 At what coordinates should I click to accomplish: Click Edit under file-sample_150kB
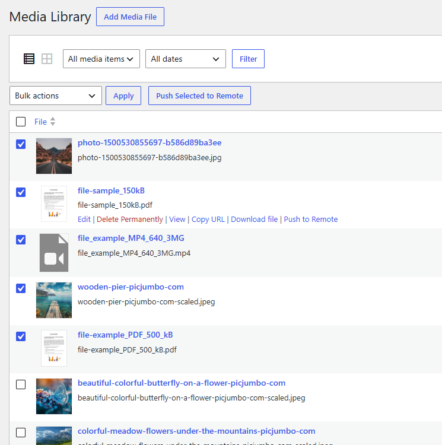pos(84,220)
